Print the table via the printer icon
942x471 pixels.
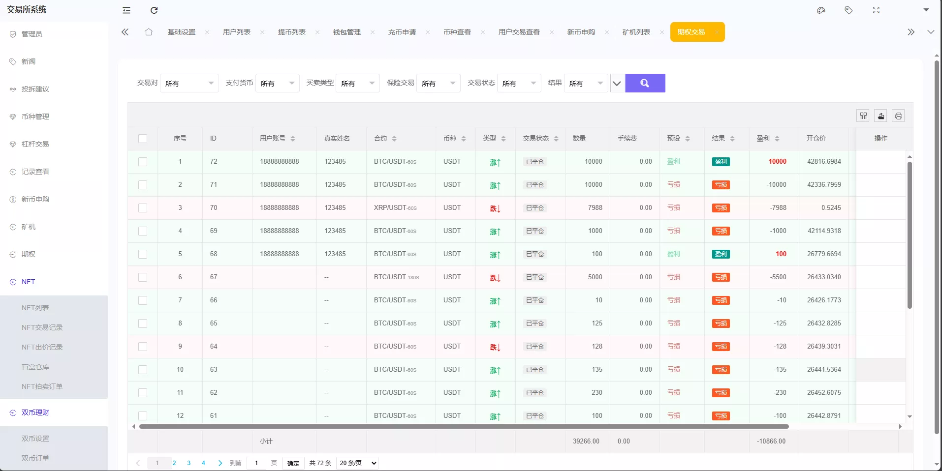pos(898,116)
